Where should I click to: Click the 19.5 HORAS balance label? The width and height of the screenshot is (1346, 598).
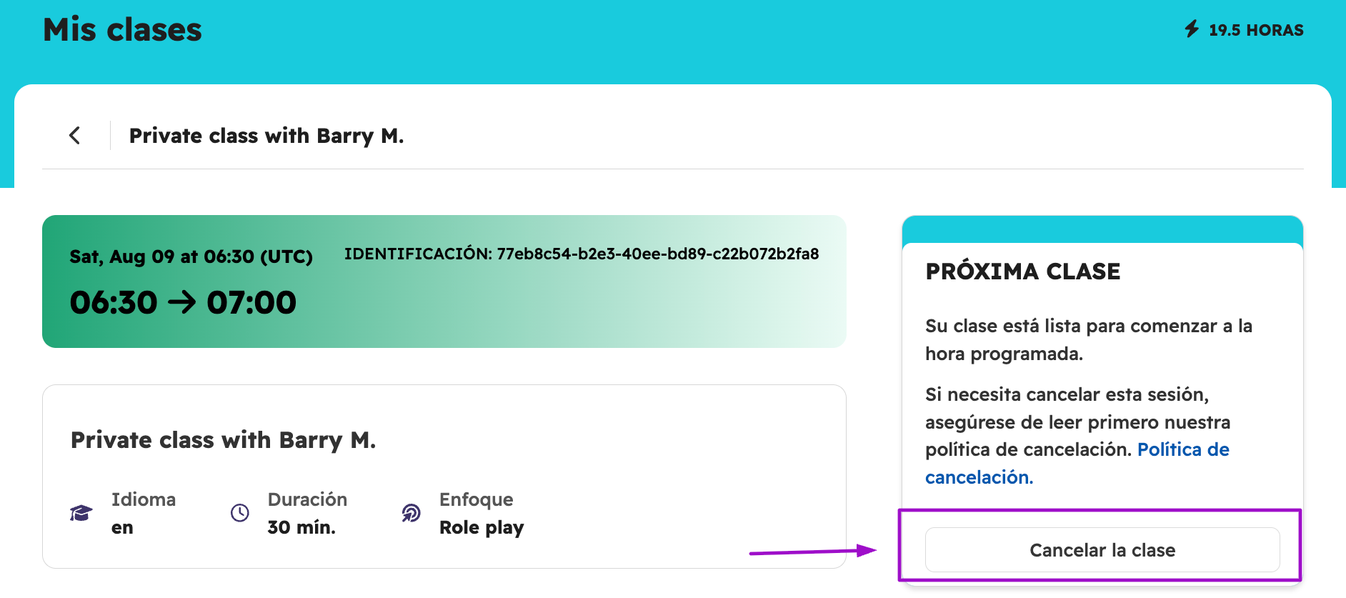[x=1256, y=30]
